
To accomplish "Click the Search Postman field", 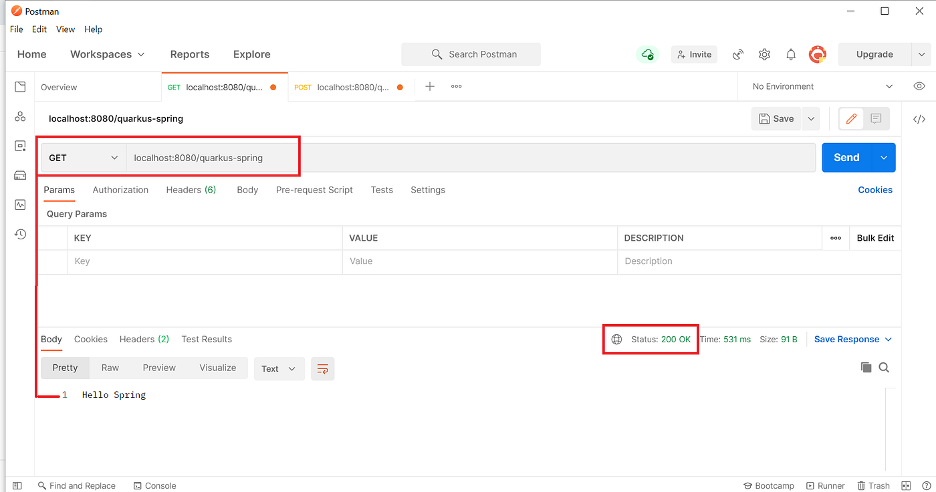I will [x=471, y=54].
